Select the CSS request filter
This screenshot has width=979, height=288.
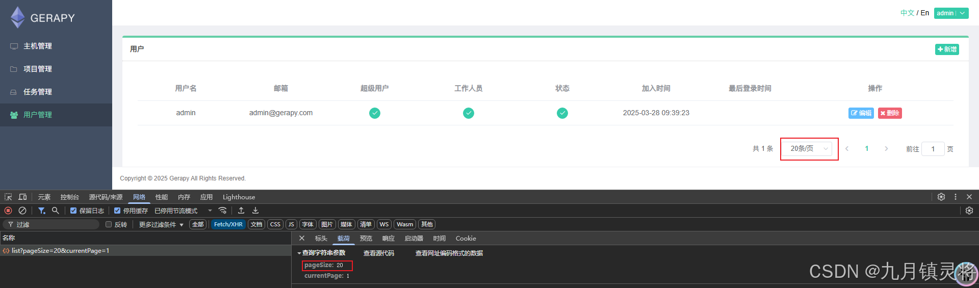click(275, 224)
